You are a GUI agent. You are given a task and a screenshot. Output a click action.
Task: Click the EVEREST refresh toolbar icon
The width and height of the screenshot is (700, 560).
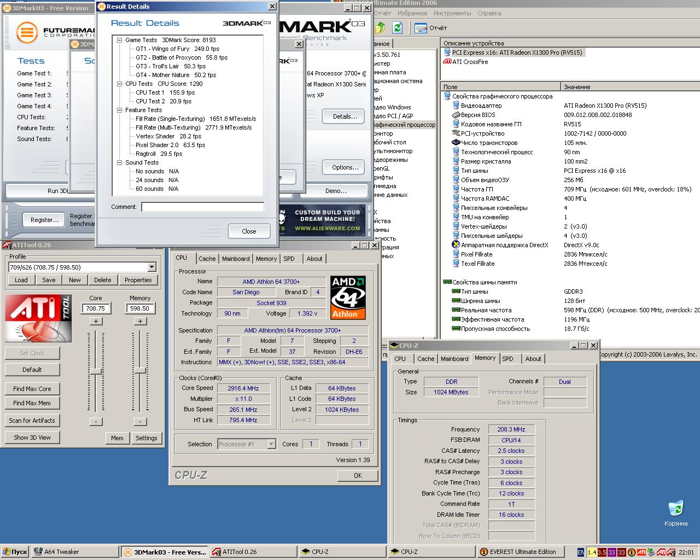[x=397, y=28]
